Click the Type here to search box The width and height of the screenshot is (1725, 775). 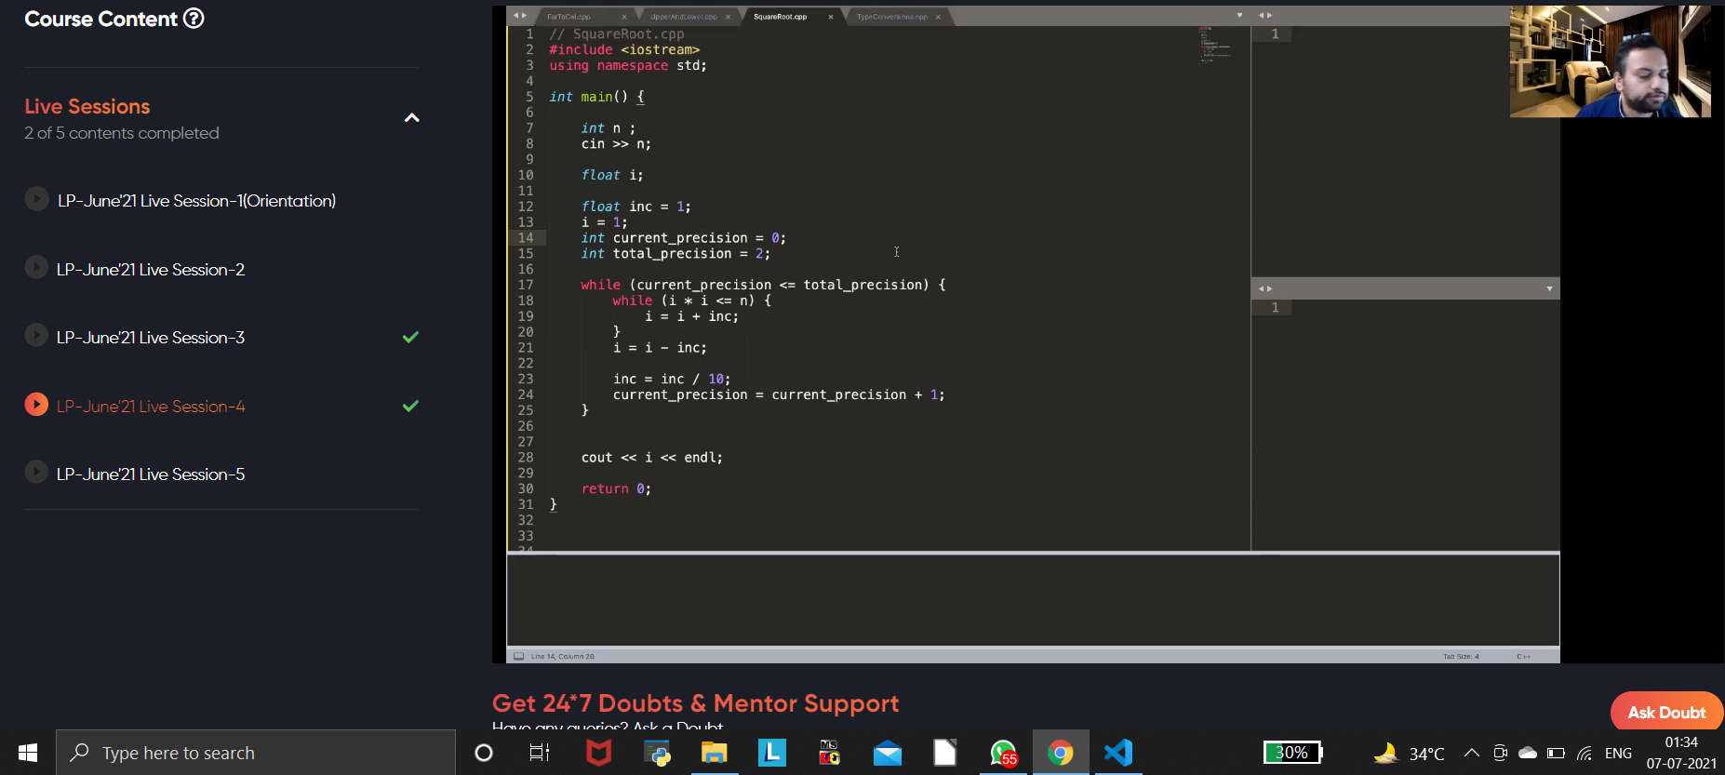click(x=256, y=753)
